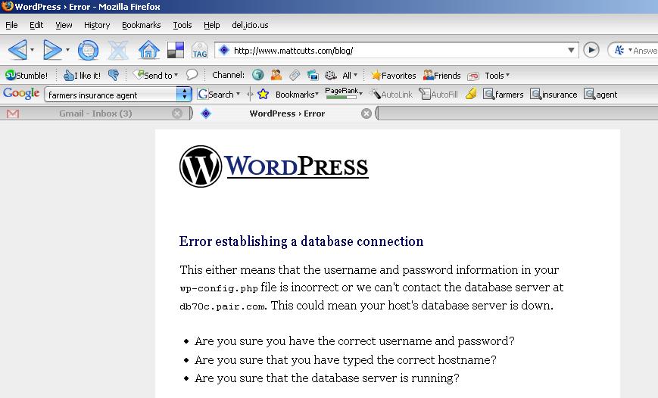Open the Send to menu
658x398 pixels.
coord(155,75)
